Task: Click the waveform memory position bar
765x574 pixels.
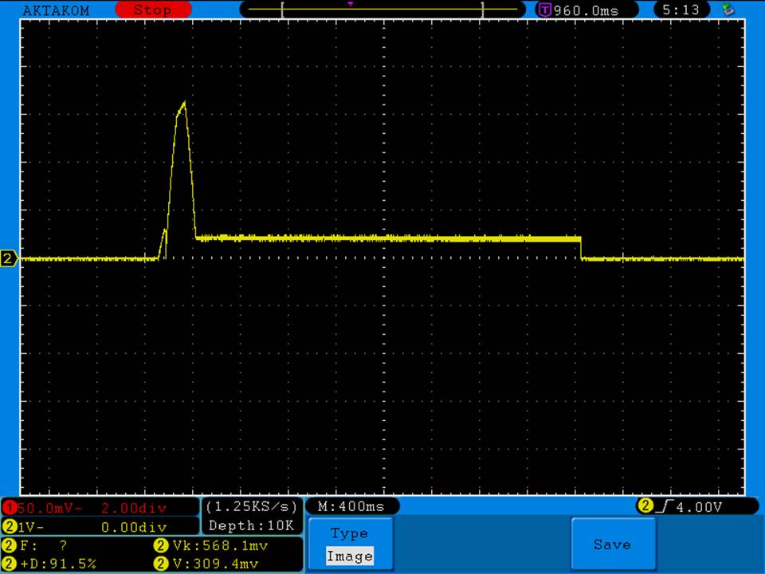Action: tap(382, 10)
